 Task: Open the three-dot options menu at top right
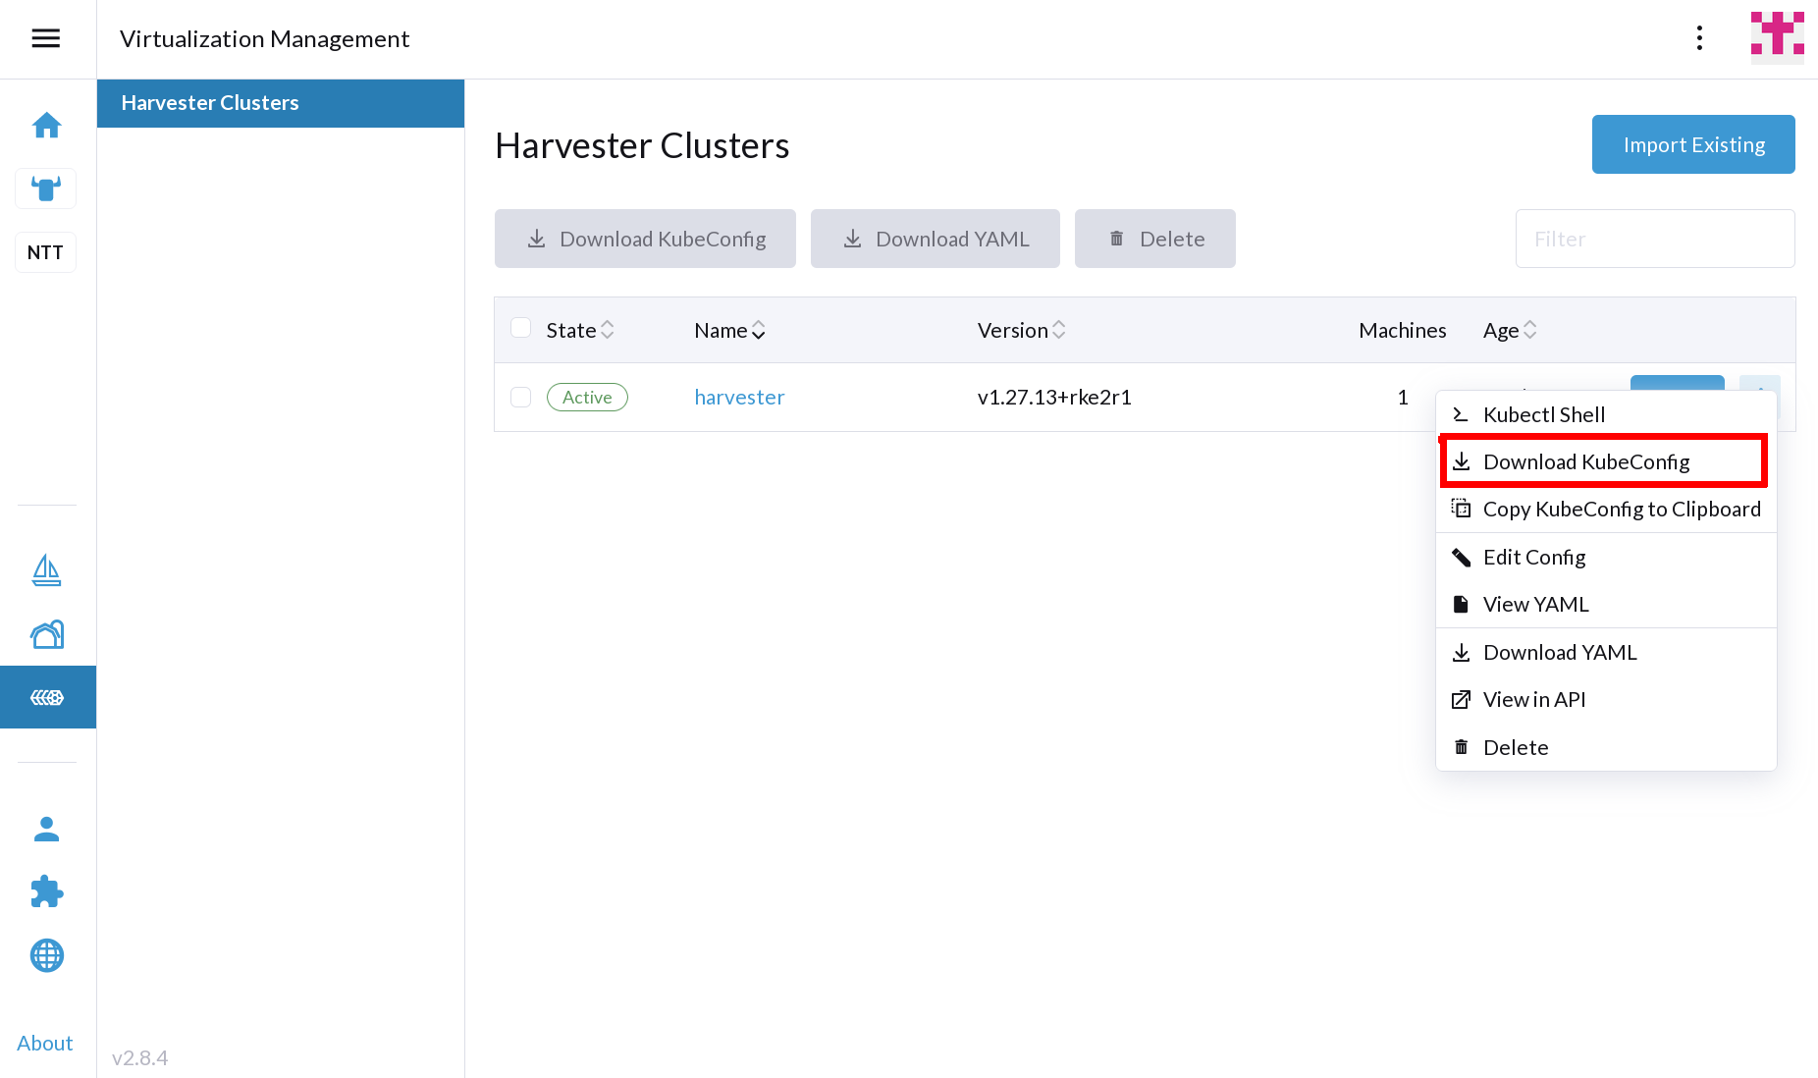(x=1699, y=37)
